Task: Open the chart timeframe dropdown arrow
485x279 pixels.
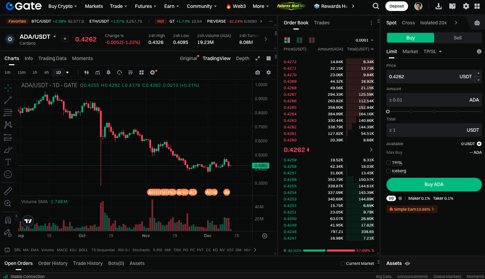Action: pyautogui.click(x=67, y=72)
